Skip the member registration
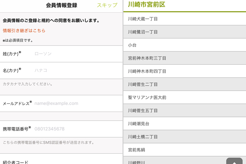This screenshot has width=246, height=164. (107, 5)
